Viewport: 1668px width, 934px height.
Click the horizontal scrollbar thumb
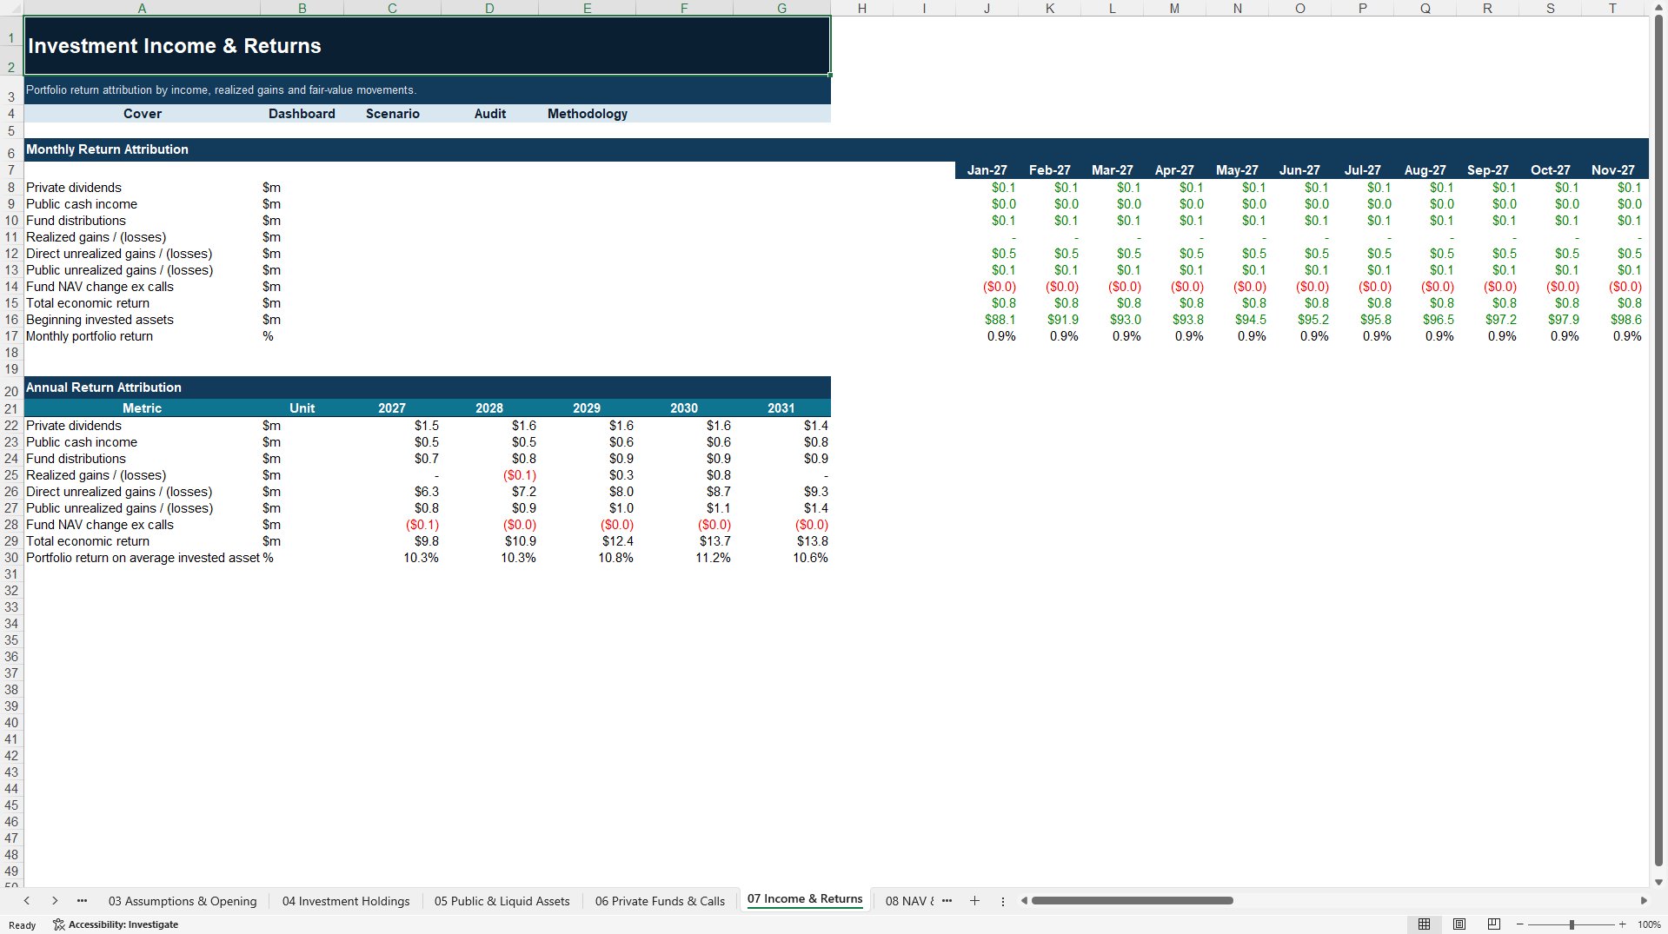tap(1132, 901)
